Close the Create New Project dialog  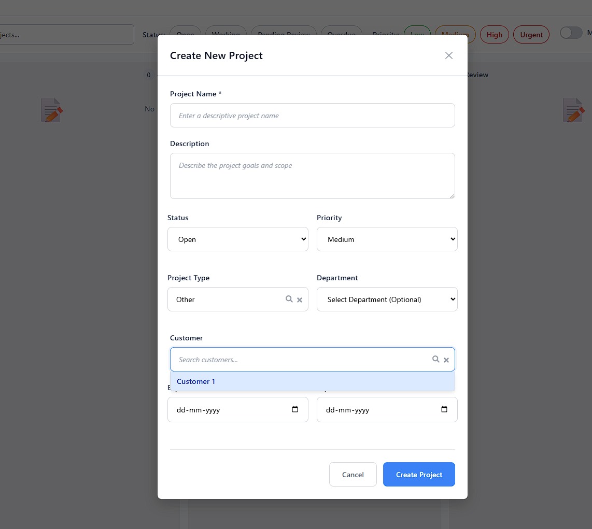(448, 55)
